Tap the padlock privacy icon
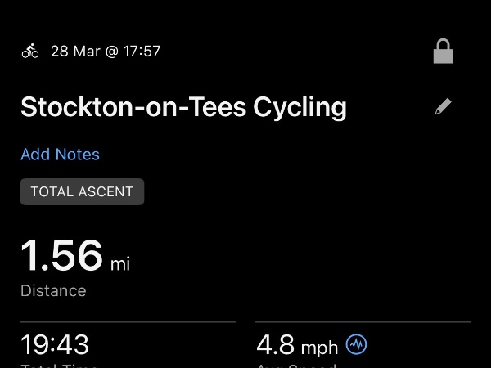This screenshot has width=491, height=368. pos(443,52)
